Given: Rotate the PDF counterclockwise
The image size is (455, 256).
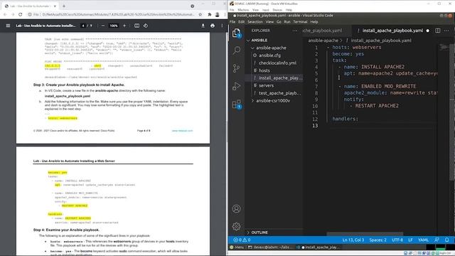Looking at the screenshot, I should click(145, 26).
